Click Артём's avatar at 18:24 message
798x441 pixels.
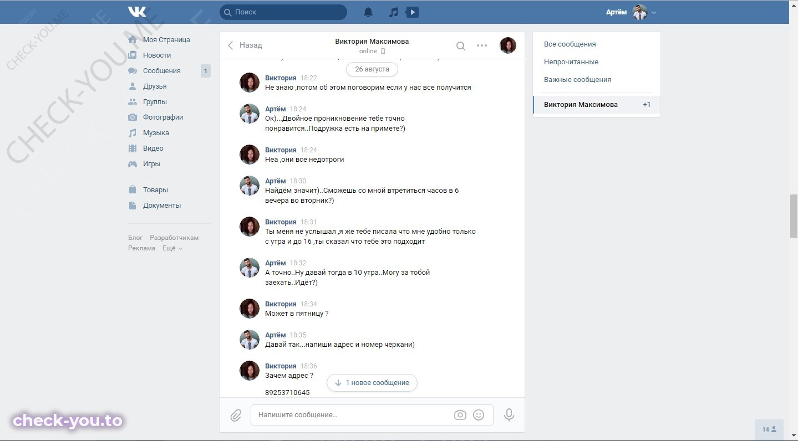250,114
